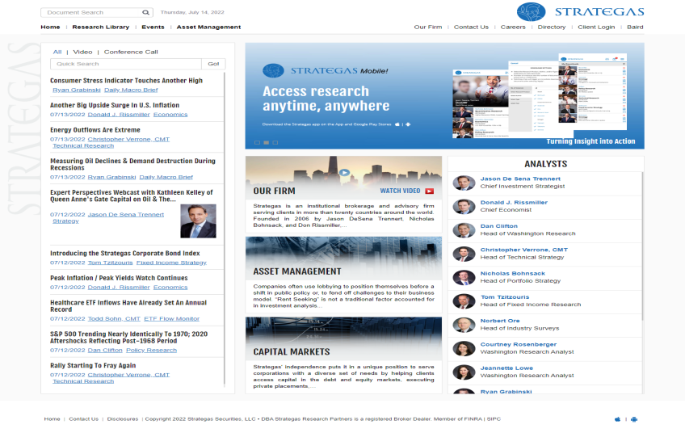685x433 pixels.
Task: Click Tom Tzitzouris's analyst avatar
Action: (x=464, y=301)
